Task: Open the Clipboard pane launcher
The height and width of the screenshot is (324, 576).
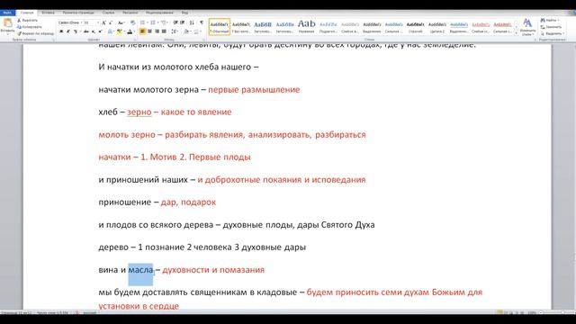Action: click(54, 40)
